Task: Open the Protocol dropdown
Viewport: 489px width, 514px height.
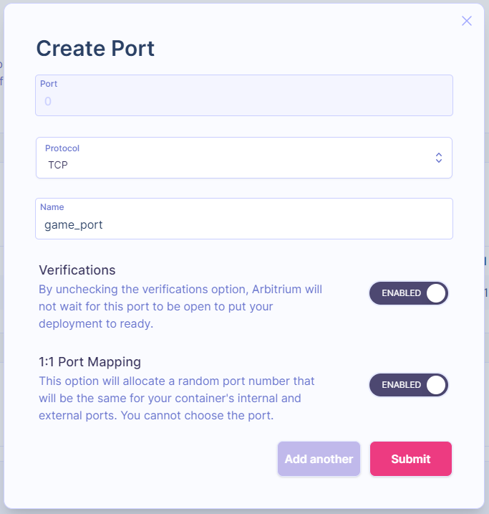Action: (x=243, y=158)
